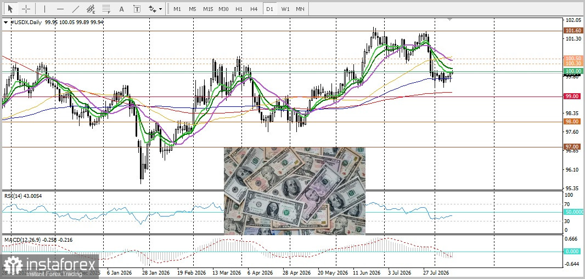
Task: Click the 20 May 2026 date label
Action: coord(332,272)
